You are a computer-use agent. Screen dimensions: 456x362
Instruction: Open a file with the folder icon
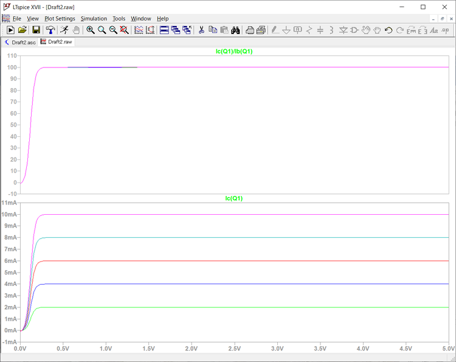[22, 30]
